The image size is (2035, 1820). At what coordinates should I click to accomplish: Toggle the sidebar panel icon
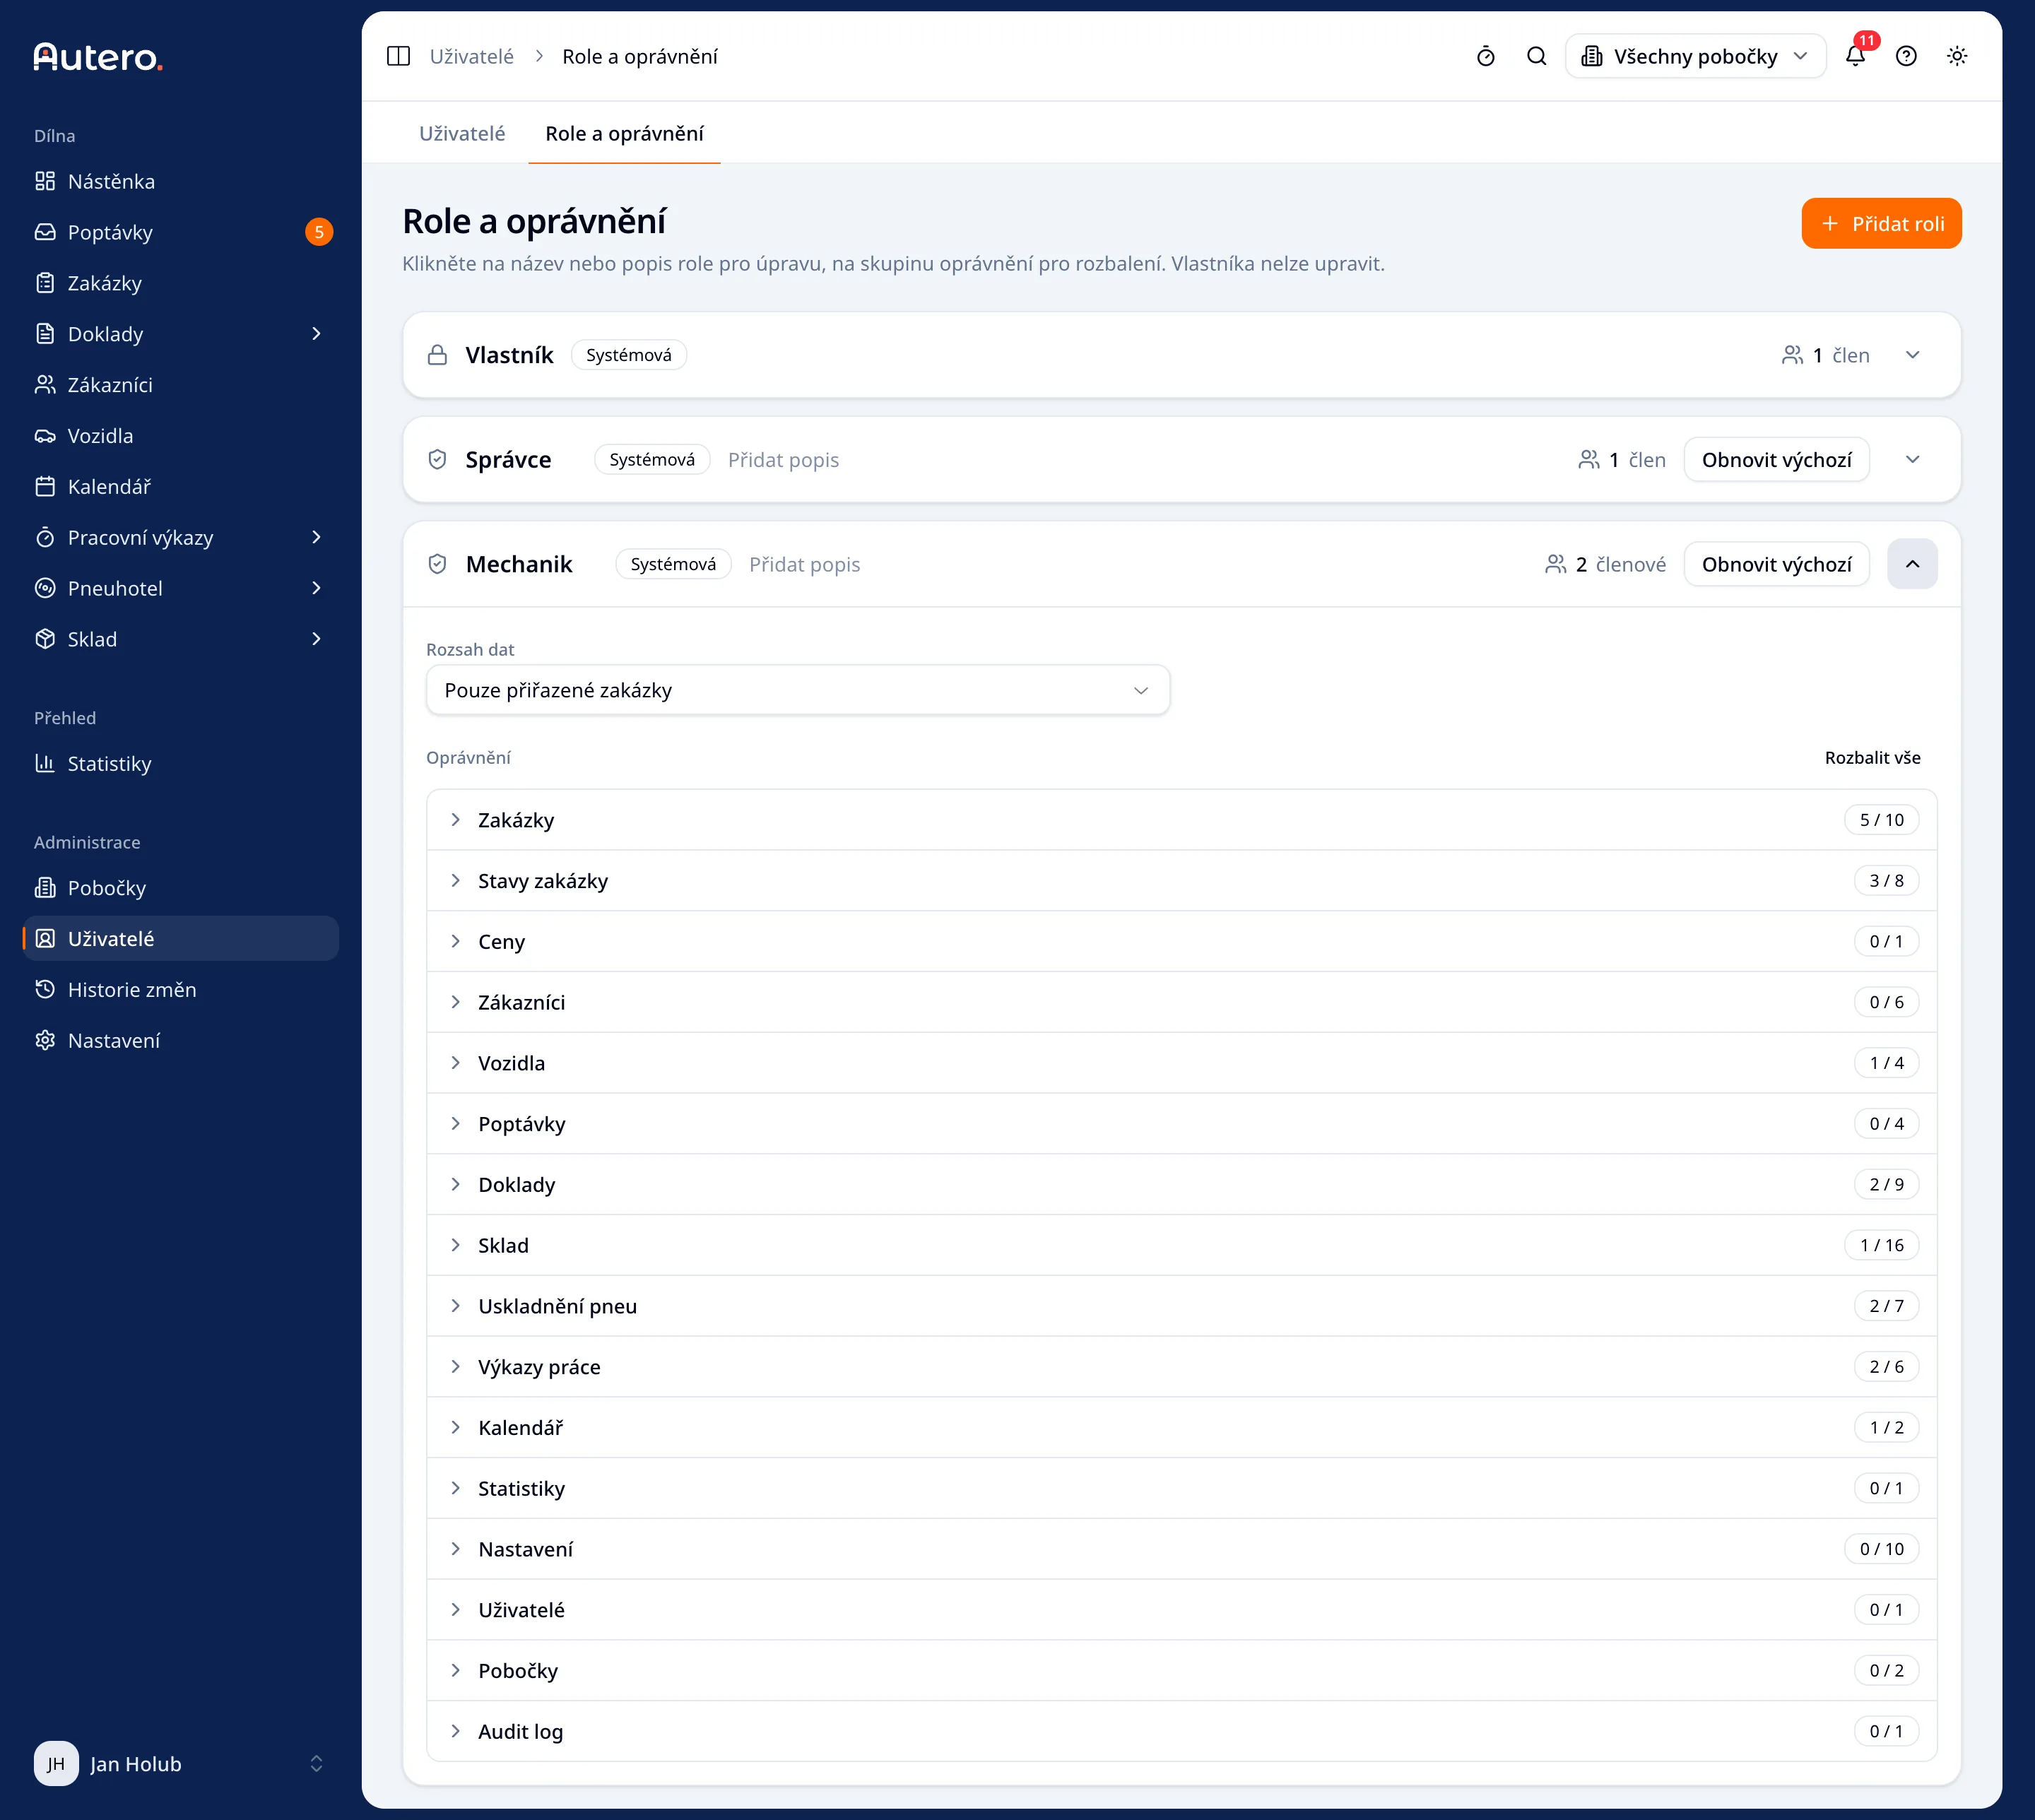click(398, 56)
